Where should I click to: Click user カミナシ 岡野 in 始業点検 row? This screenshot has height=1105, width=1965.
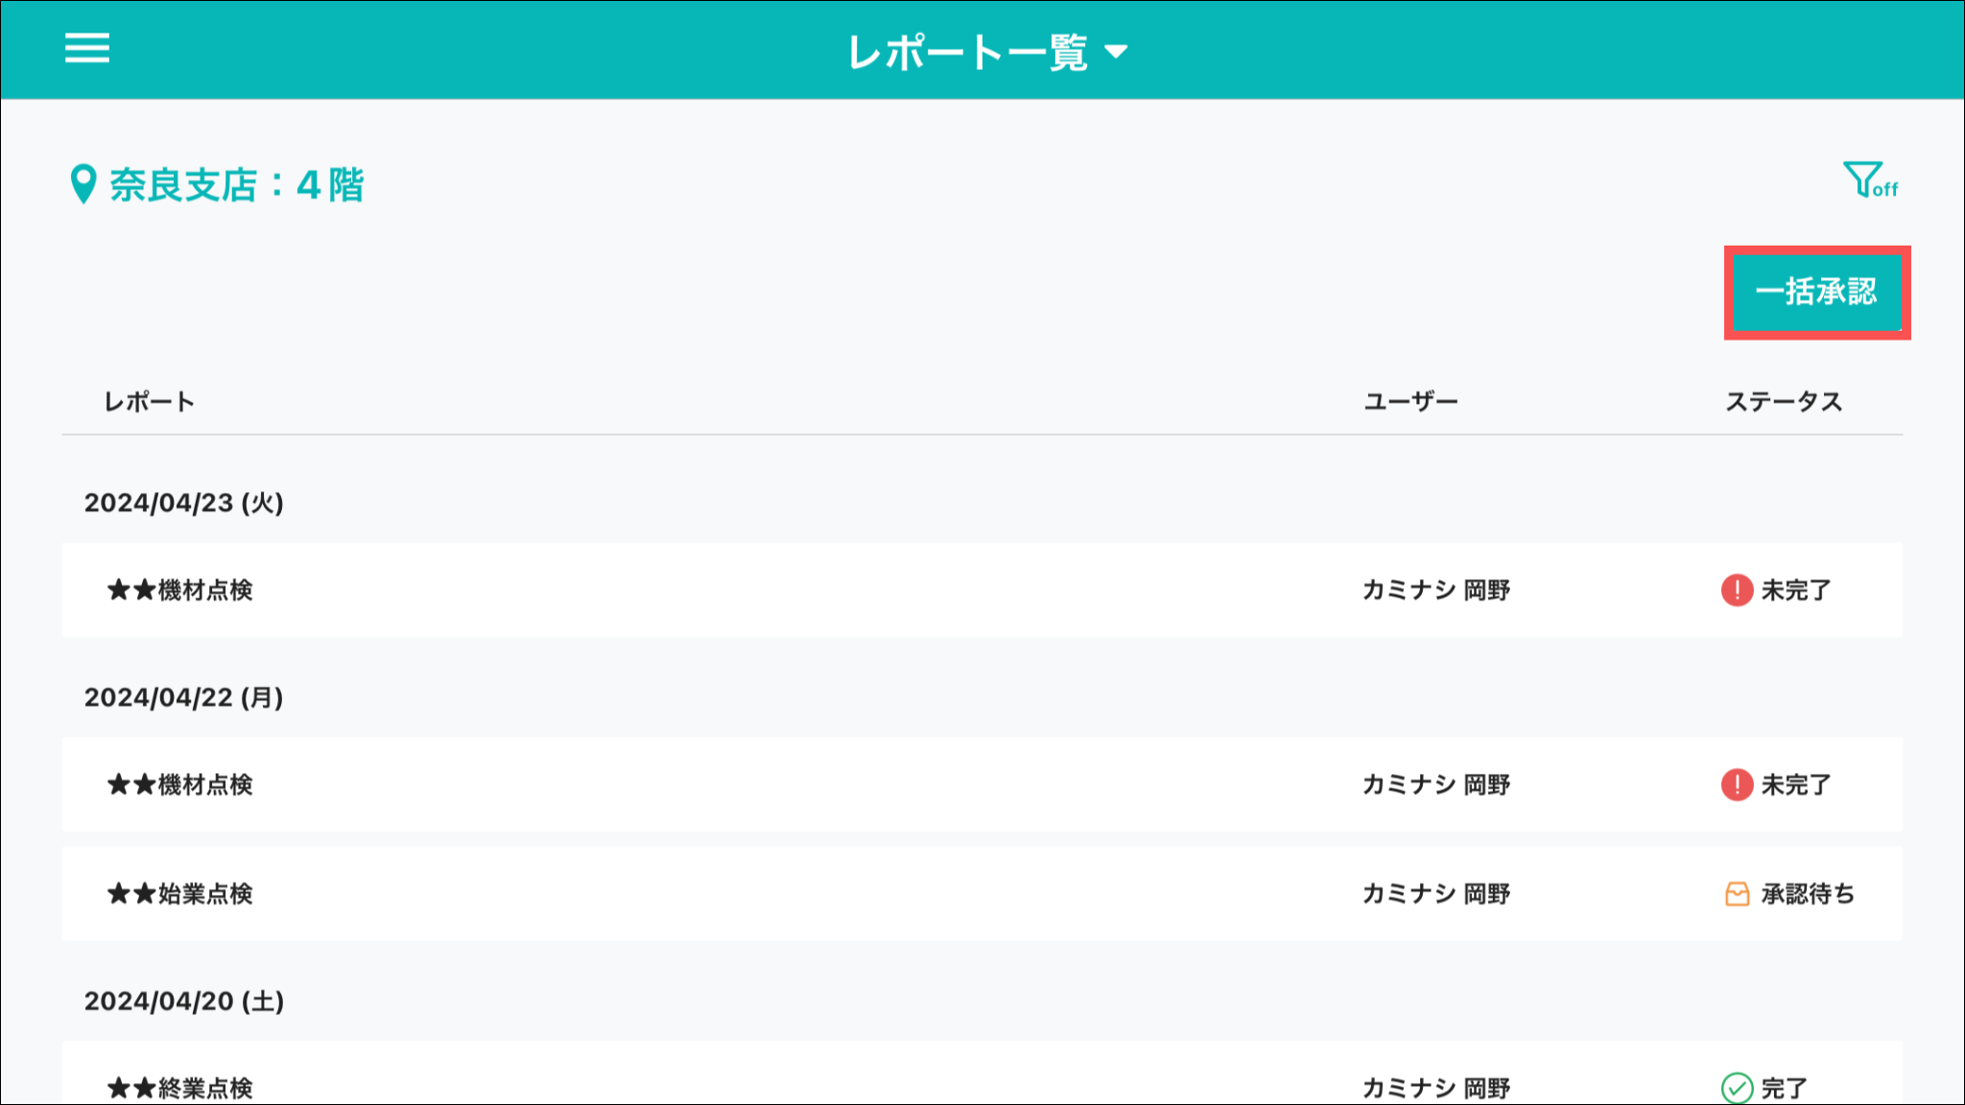[1436, 894]
